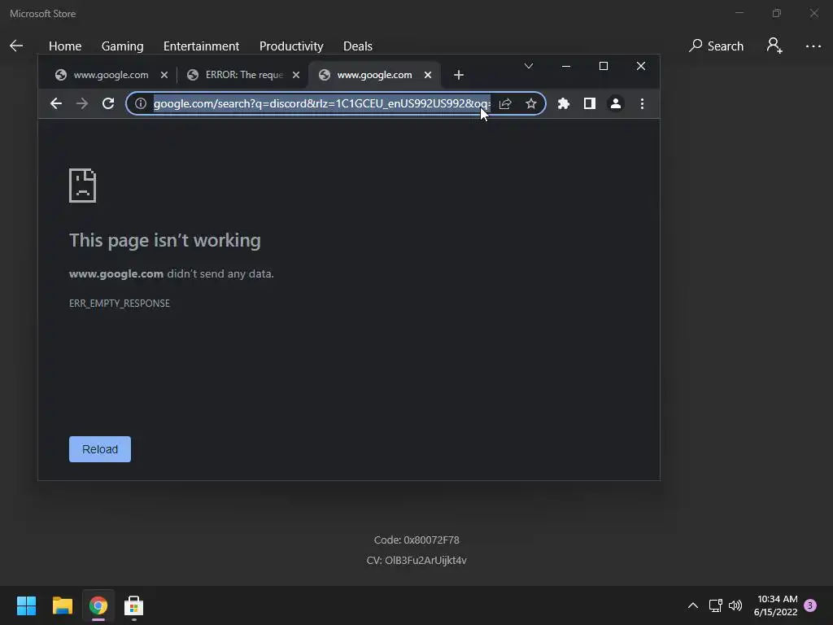Open Chrome extensions puzzle icon

pos(564,103)
